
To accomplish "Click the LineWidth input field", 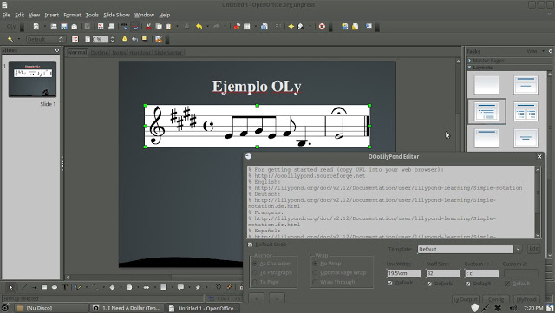I will 403,273.
